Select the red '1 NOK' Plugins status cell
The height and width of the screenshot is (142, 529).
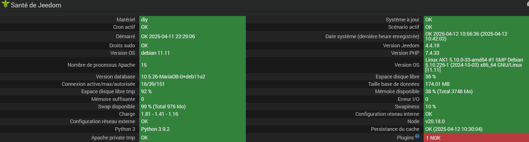click(476, 138)
